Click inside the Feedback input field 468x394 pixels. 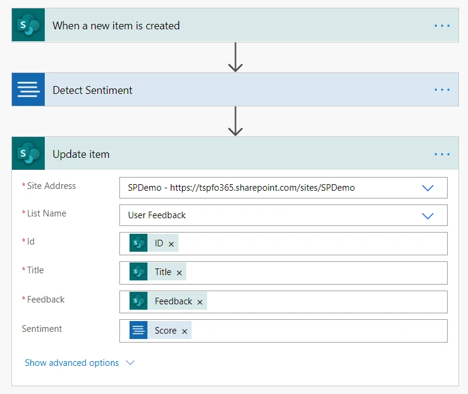click(x=283, y=302)
